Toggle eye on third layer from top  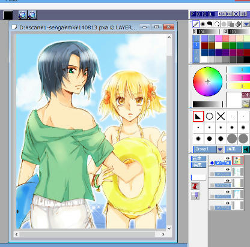[x=228, y=180]
